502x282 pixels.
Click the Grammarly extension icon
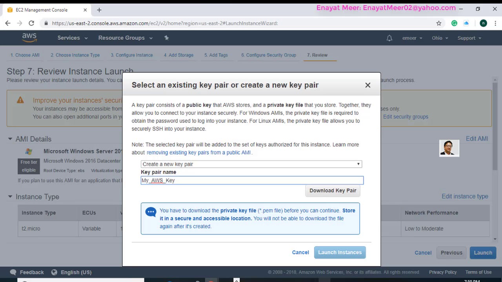click(x=454, y=23)
